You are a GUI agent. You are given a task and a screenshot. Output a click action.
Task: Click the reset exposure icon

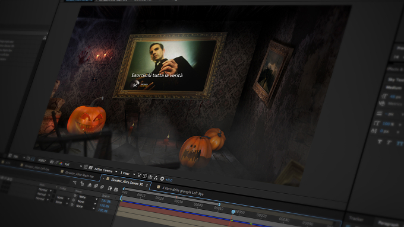tap(162, 178)
